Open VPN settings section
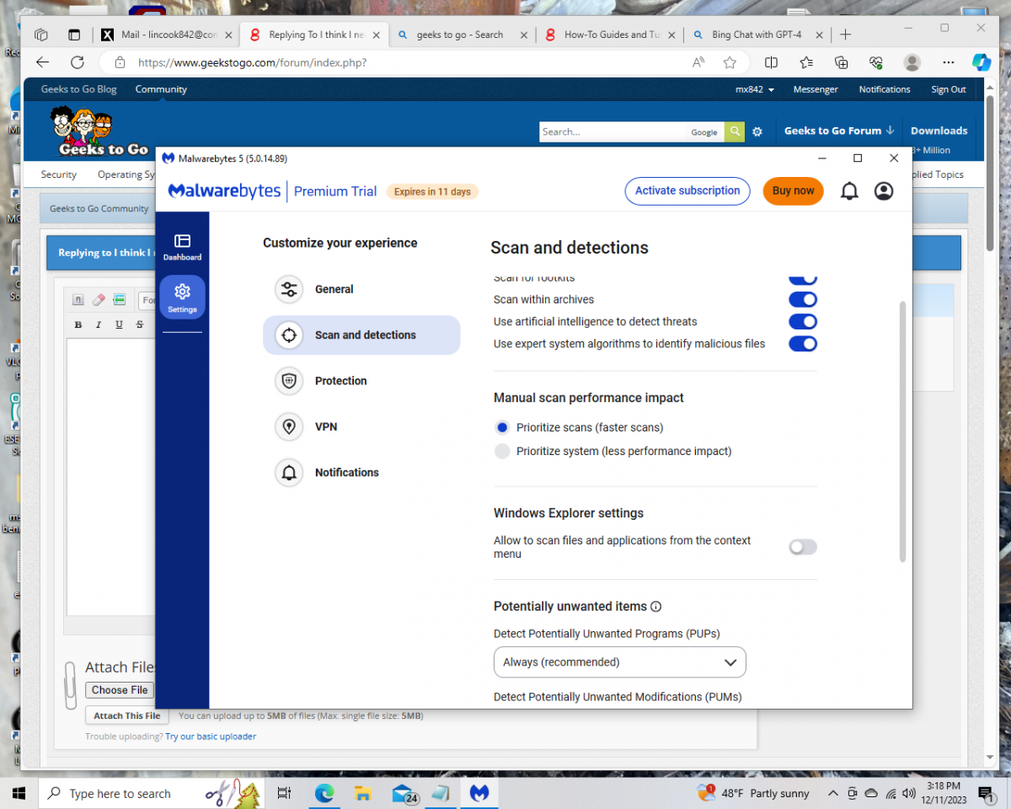 click(x=361, y=426)
